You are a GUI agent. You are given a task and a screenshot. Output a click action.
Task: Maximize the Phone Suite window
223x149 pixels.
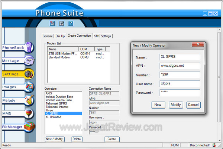[x=210, y=13]
